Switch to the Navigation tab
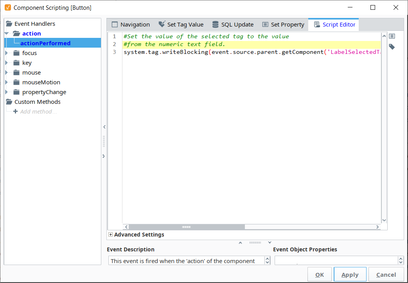The width and height of the screenshot is (408, 283). [131, 25]
